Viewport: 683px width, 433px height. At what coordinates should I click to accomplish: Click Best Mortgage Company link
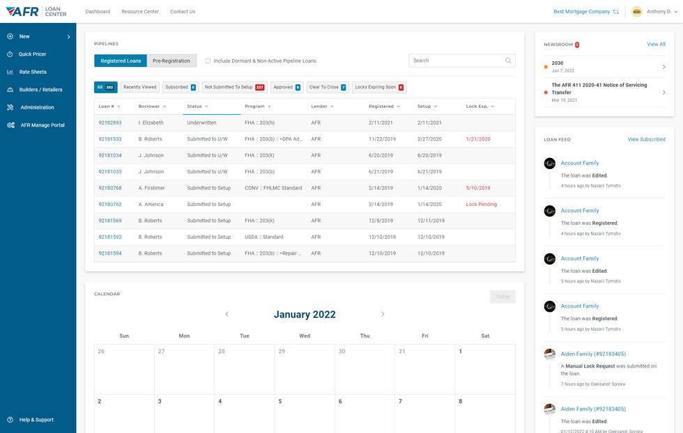coord(581,12)
